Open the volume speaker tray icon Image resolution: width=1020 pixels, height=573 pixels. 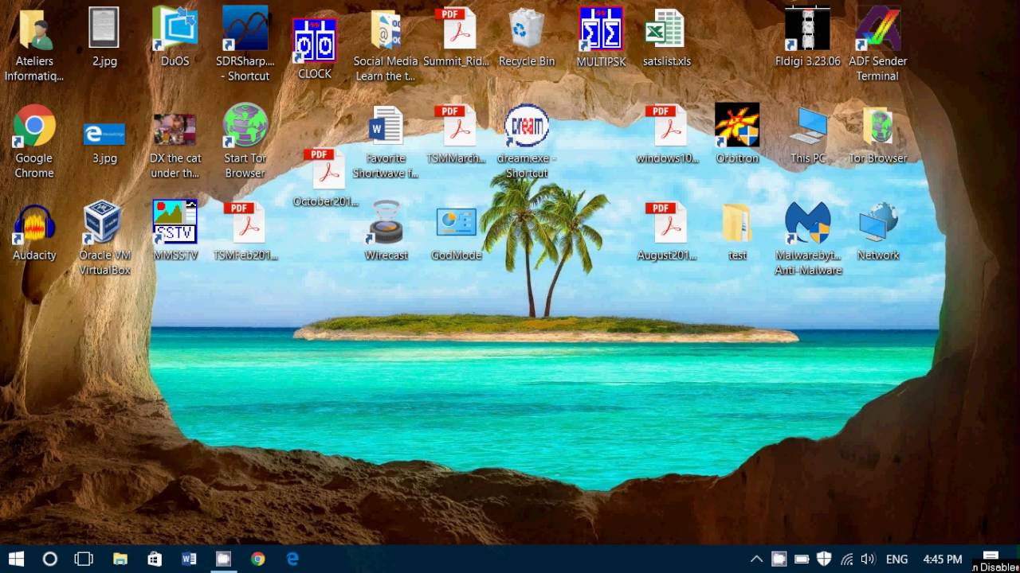(x=868, y=559)
